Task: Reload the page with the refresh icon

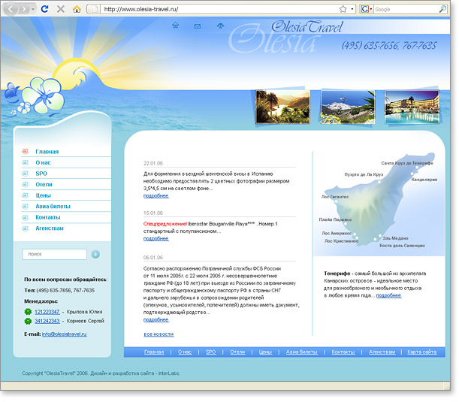Action: point(44,9)
